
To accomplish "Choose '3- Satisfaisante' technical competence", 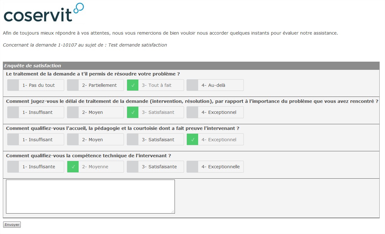I will tap(155, 167).
